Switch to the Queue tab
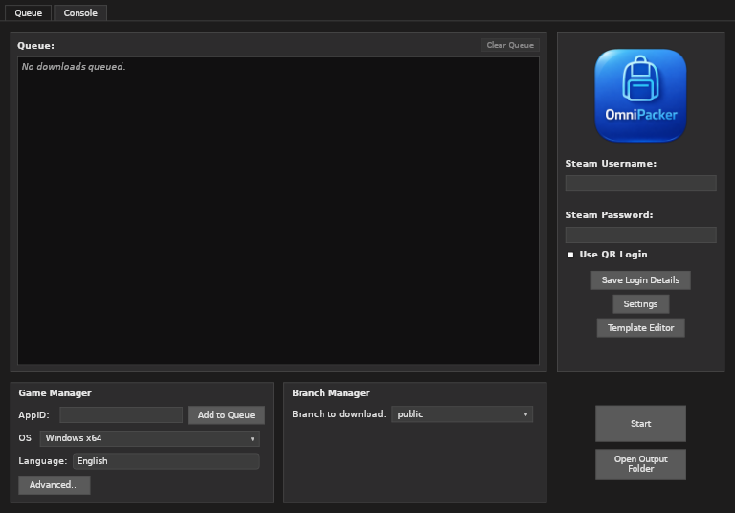735x513 pixels. pyautogui.click(x=28, y=13)
